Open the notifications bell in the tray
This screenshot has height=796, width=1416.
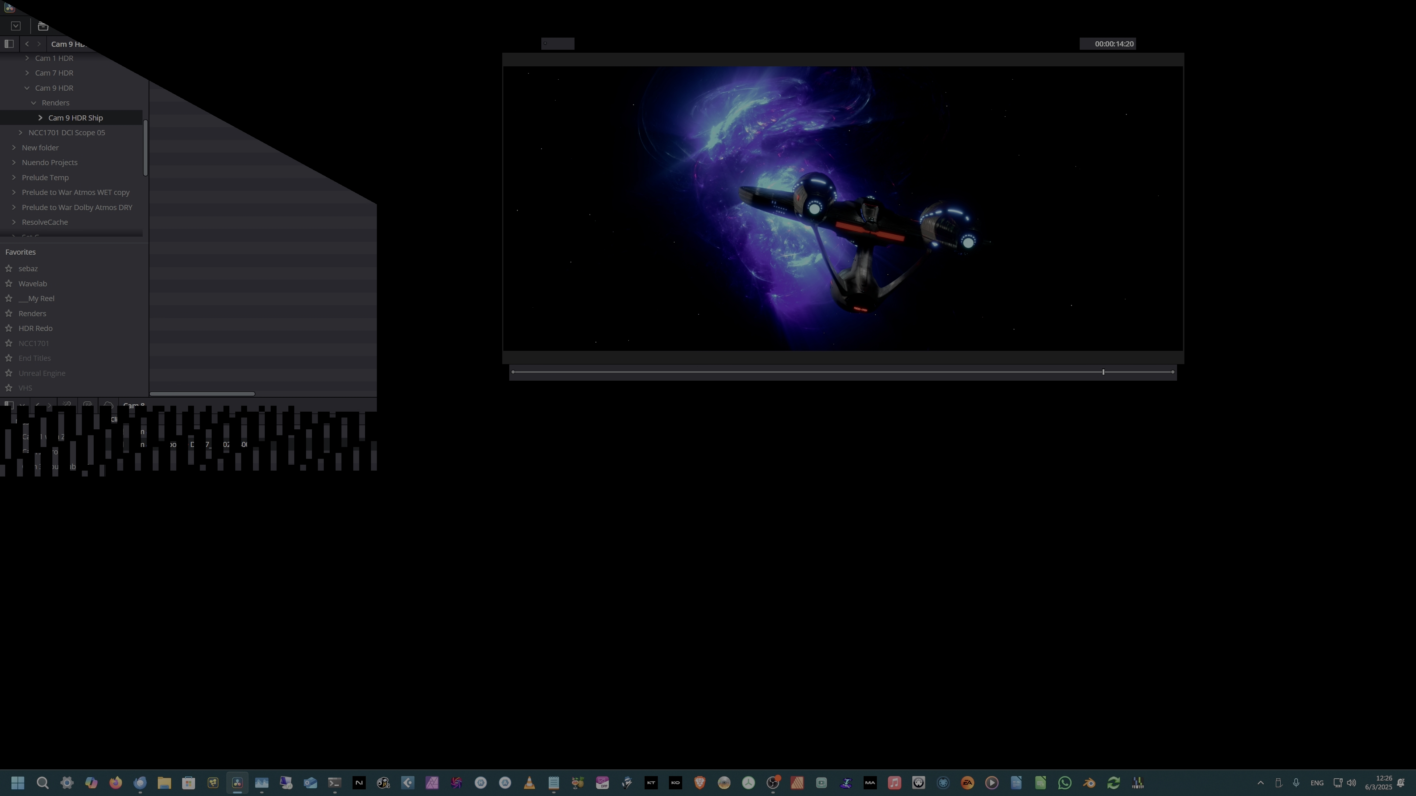click(1401, 783)
